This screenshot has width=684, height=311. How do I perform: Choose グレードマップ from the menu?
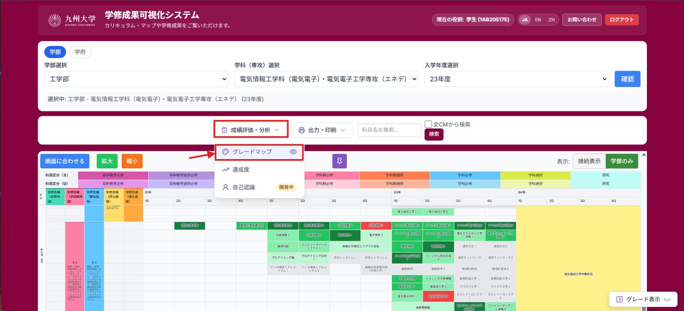tap(259, 152)
